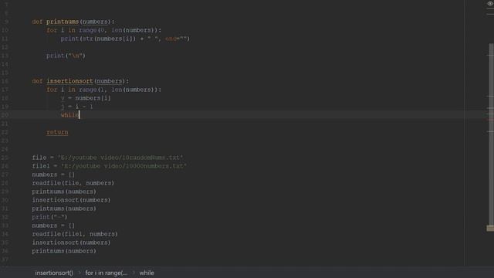Select the 'for i in range(...' breadcrumb
Viewport: 494px width, 278px height.
coord(107,273)
